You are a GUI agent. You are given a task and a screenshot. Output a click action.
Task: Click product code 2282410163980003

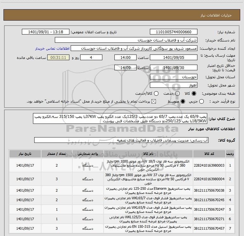click(209, 165)
